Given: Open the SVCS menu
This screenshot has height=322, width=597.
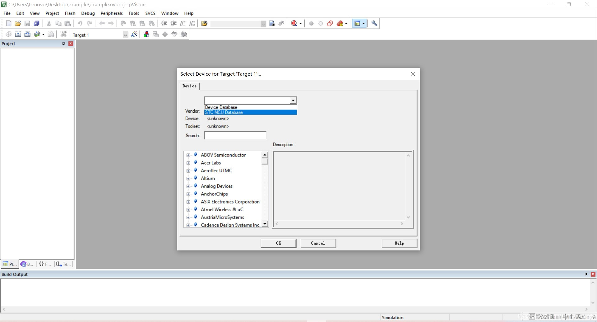Looking at the screenshot, I should pyautogui.click(x=150, y=13).
